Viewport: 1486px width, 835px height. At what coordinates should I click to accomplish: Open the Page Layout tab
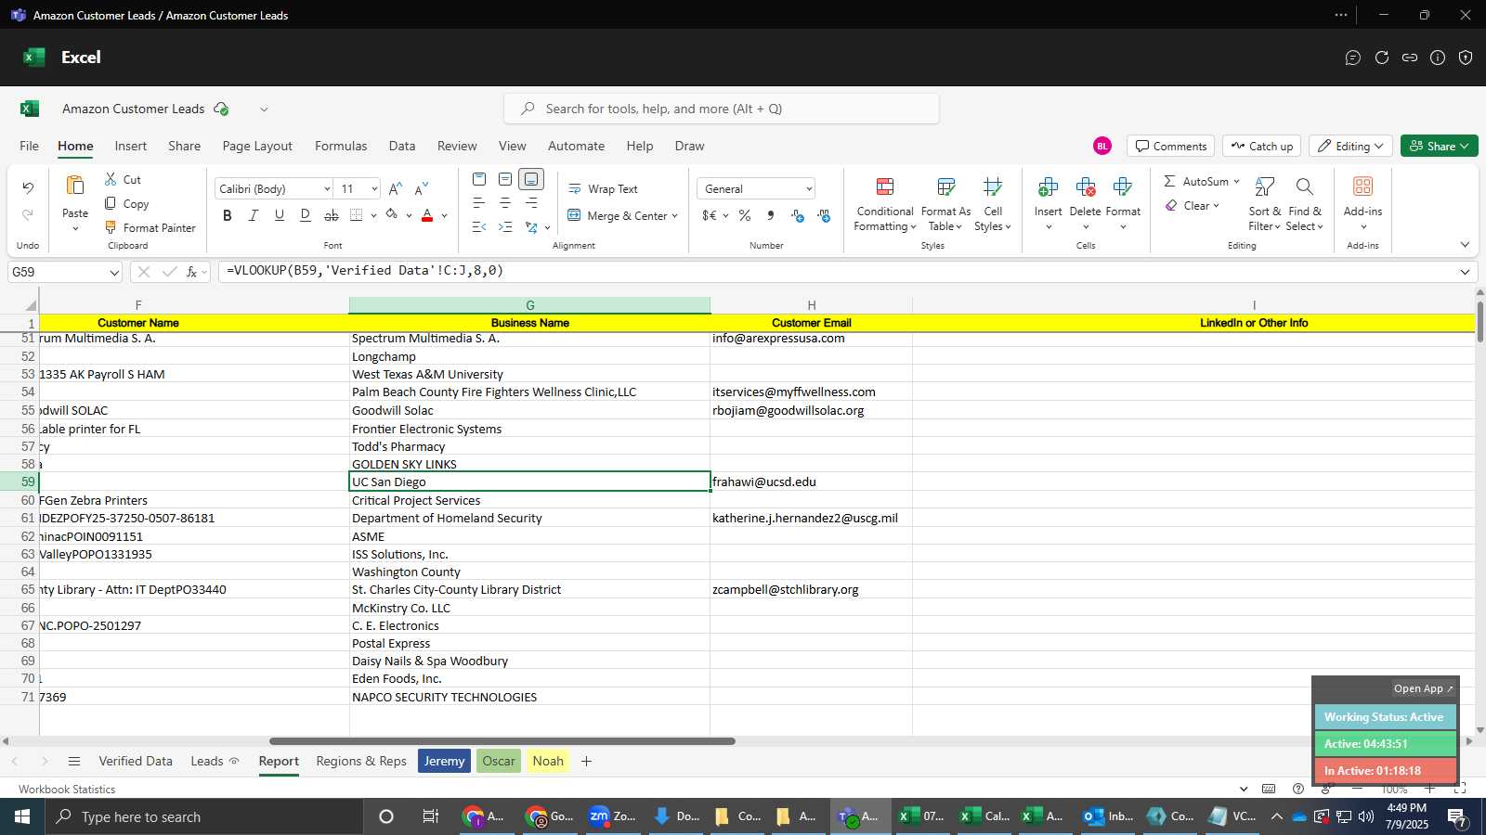(x=257, y=146)
